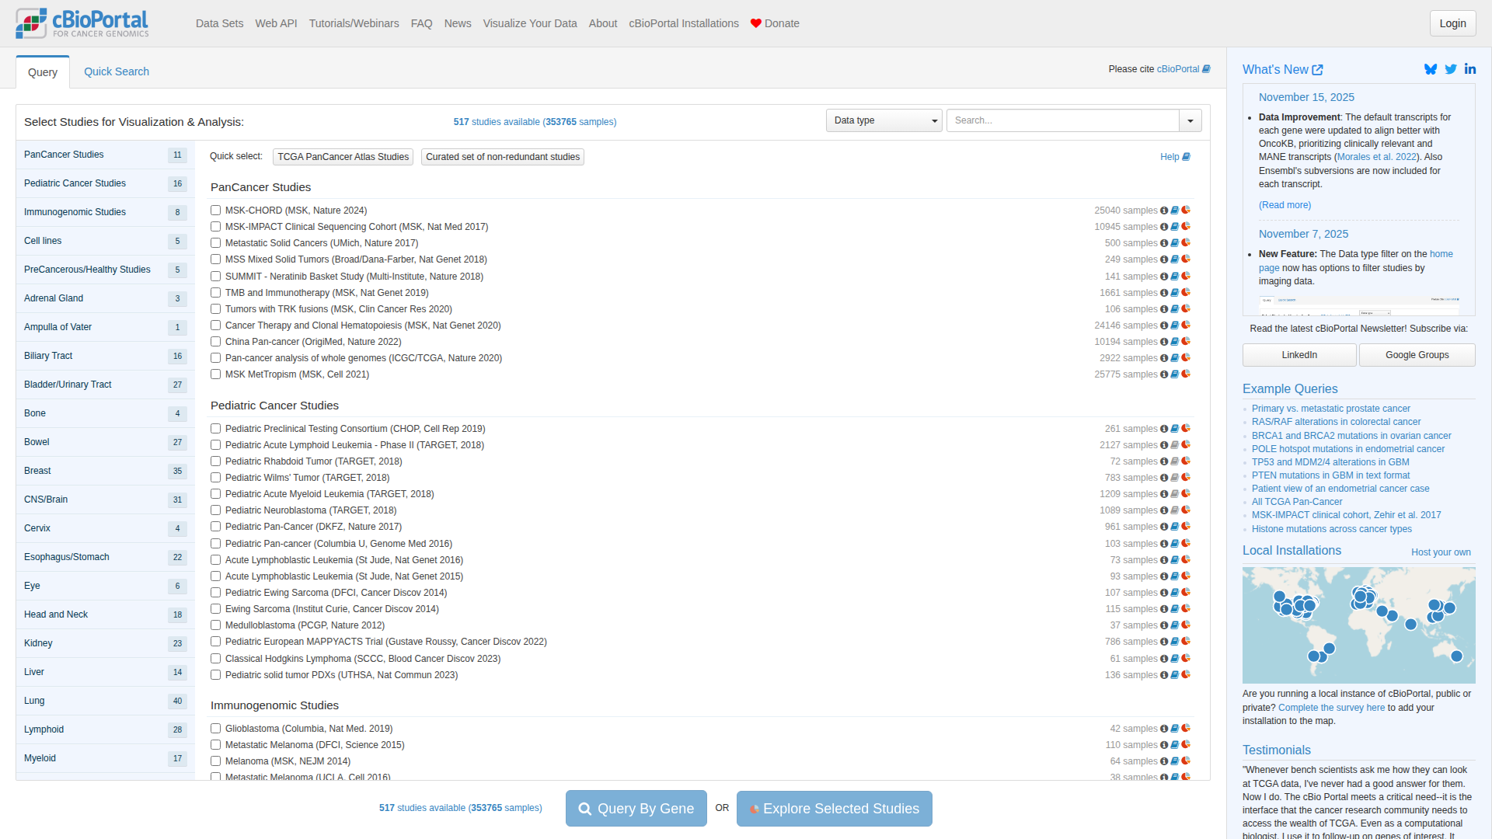The image size is (1492, 839).
Task: Open BRCA1 and BRCA2 mutations example query
Action: pos(1351,436)
